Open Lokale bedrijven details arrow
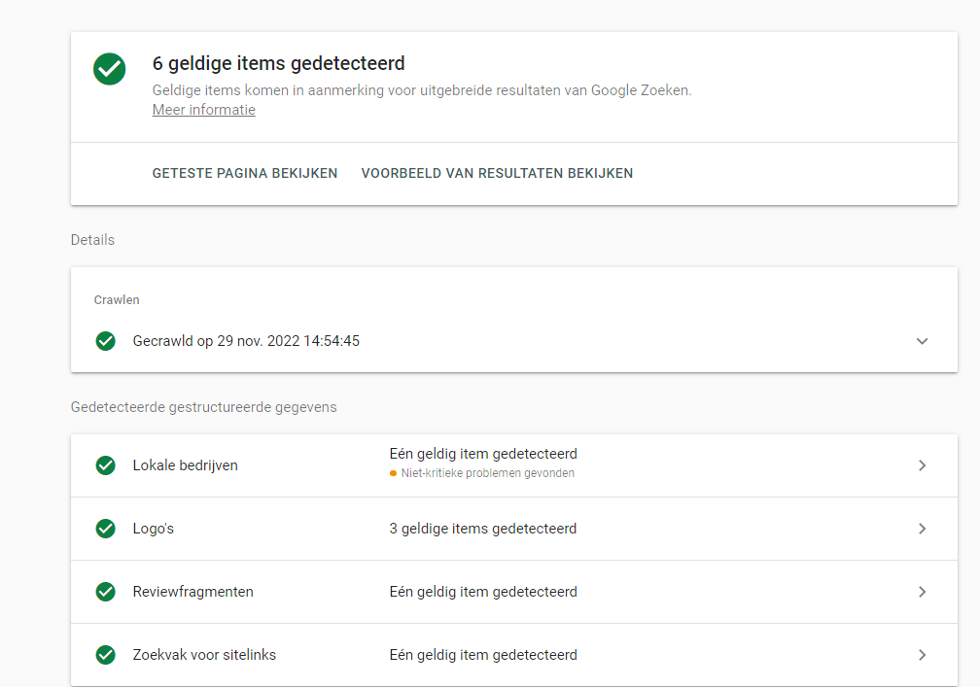 coord(922,465)
